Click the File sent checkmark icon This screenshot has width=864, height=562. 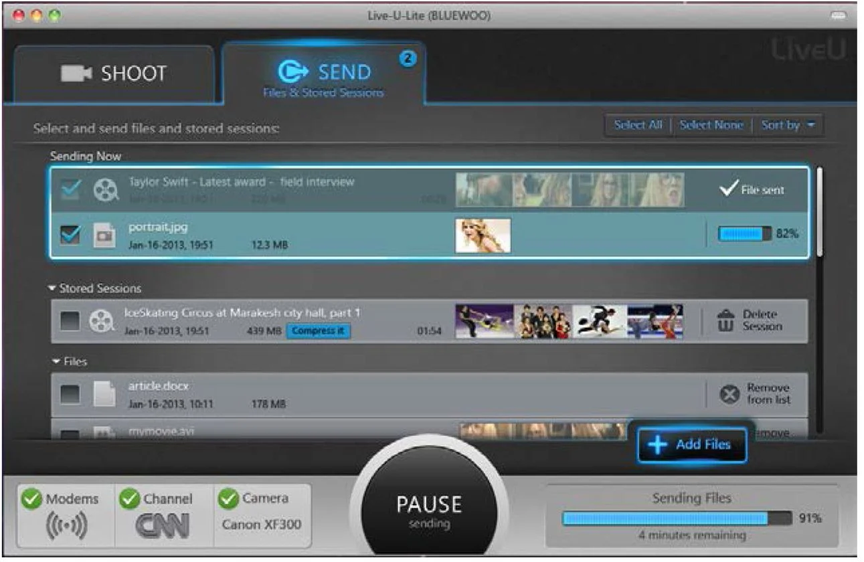727,189
